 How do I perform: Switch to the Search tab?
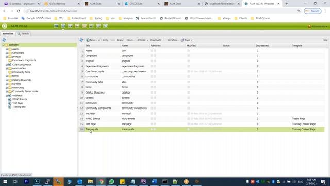(x=23, y=34)
